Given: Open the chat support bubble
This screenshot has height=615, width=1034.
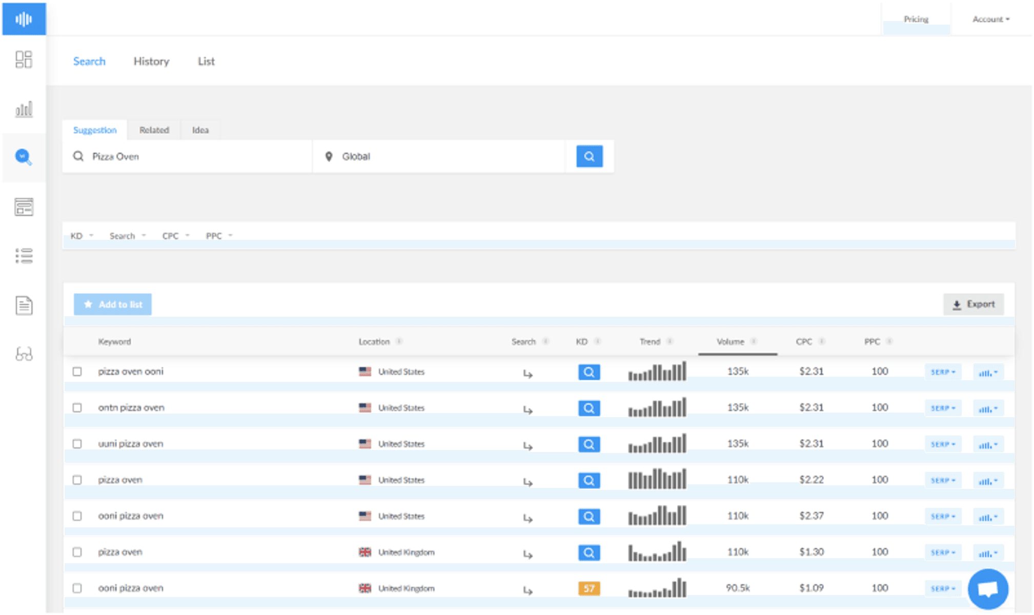Looking at the screenshot, I should point(988,589).
